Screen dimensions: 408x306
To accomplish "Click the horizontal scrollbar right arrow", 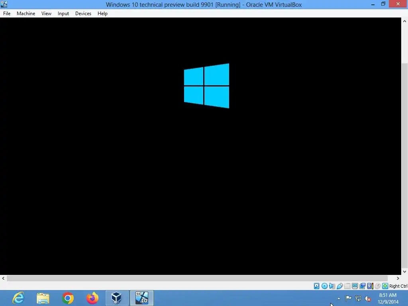I will click(398, 278).
